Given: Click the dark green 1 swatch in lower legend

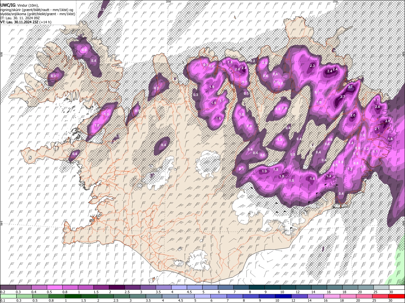Looking at the screenshot, I should 73,296.
